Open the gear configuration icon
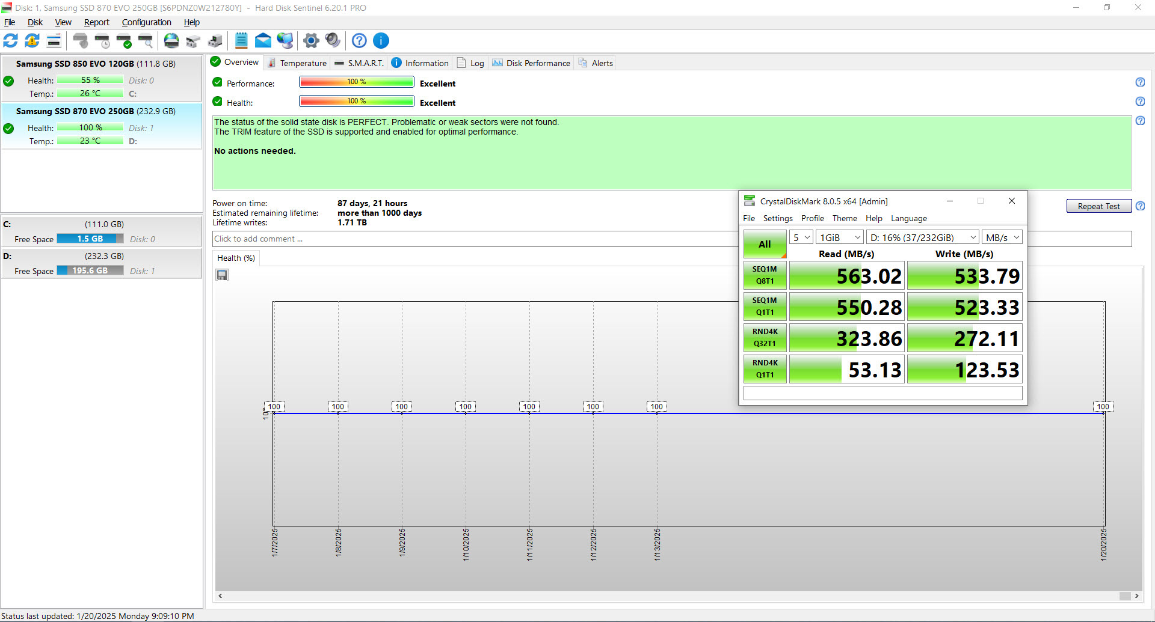 tap(311, 41)
